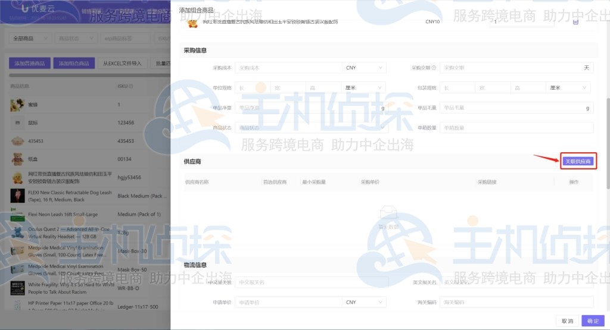Click the iSKU value 123456
The image size is (610, 330).
pyautogui.click(x=126, y=122)
